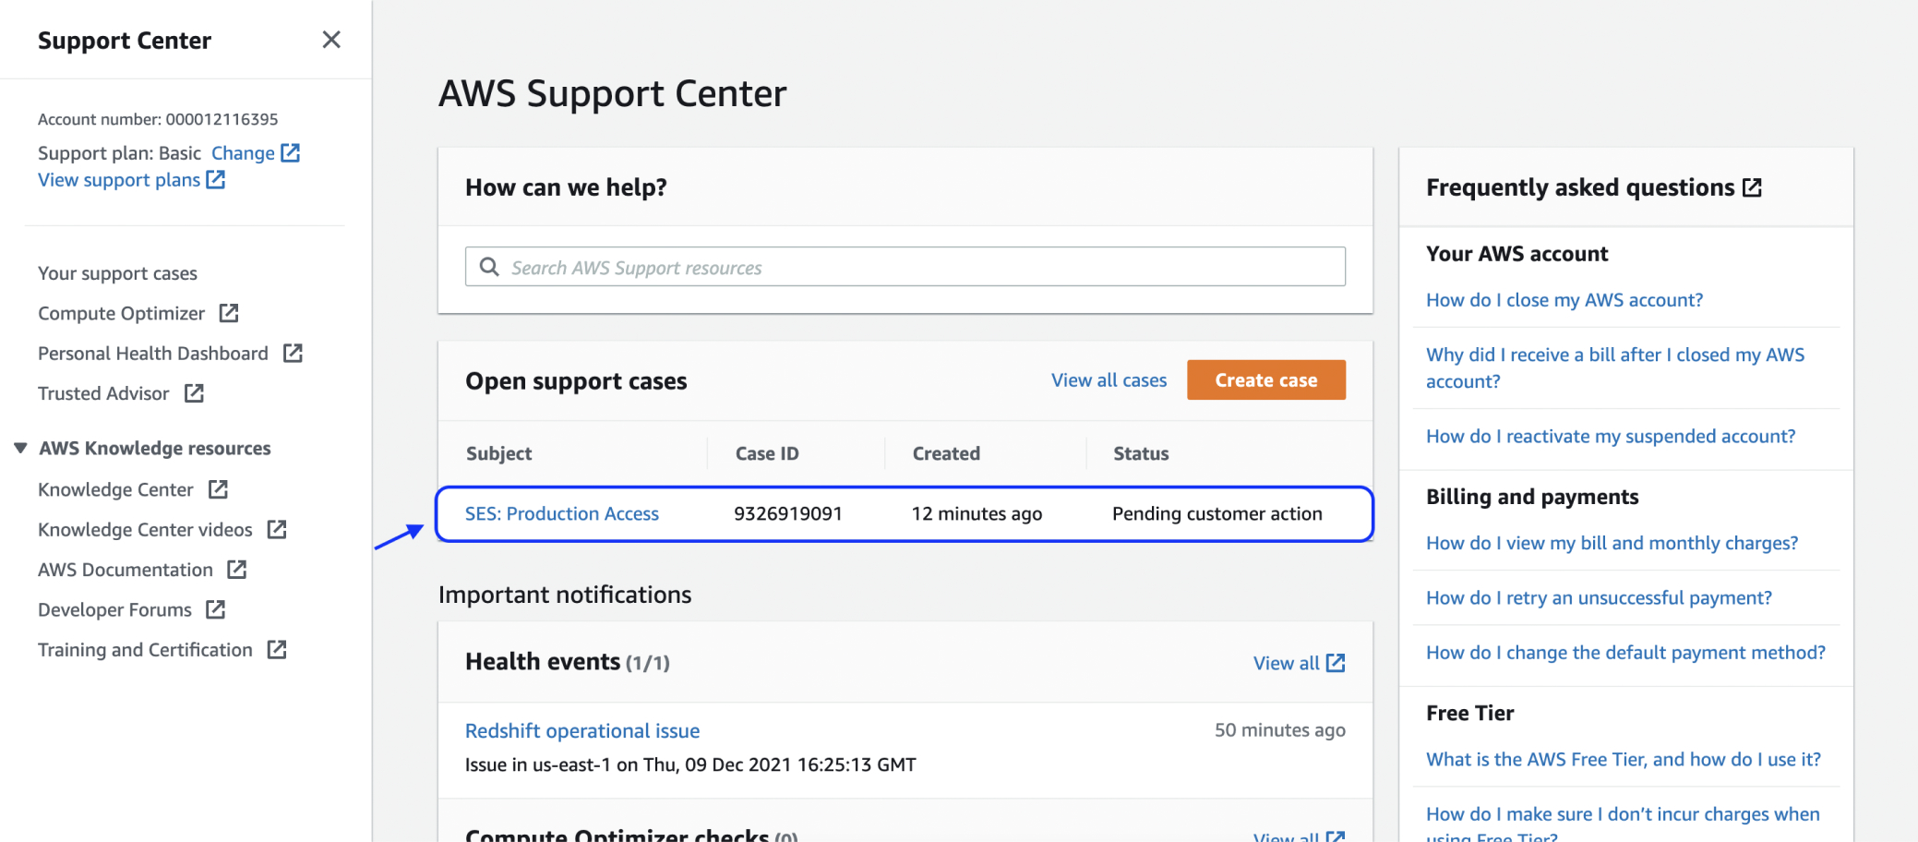Image resolution: width=1918 pixels, height=842 pixels.
Task: Open Knowledge Center external link icon
Action: tap(217, 489)
